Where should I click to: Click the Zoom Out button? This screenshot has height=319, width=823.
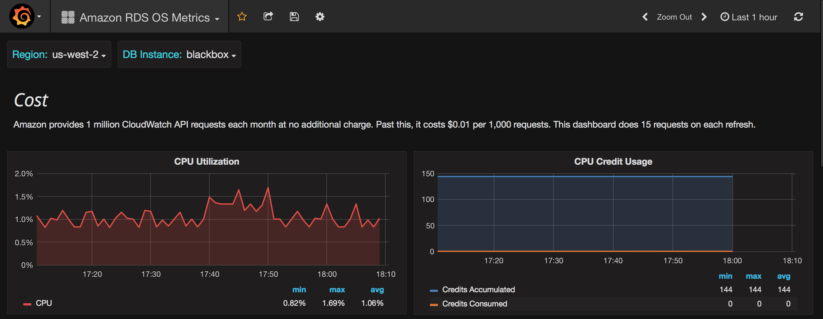pos(674,17)
